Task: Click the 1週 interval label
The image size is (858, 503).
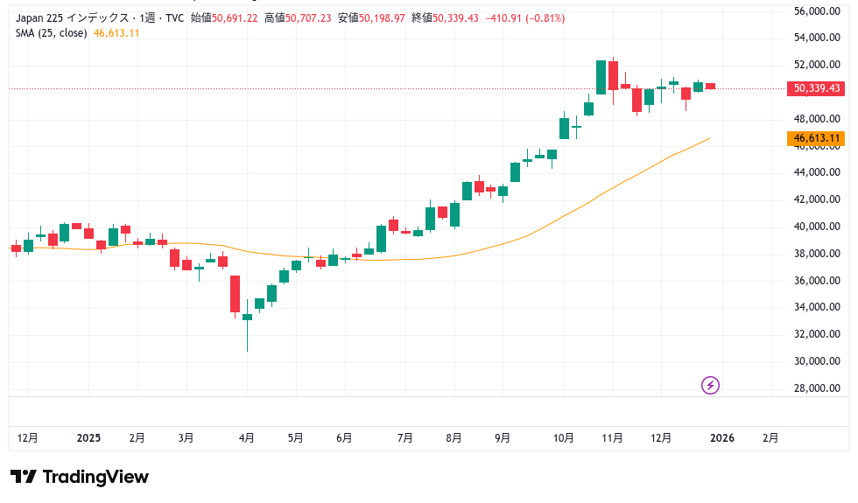Action: 156,18
